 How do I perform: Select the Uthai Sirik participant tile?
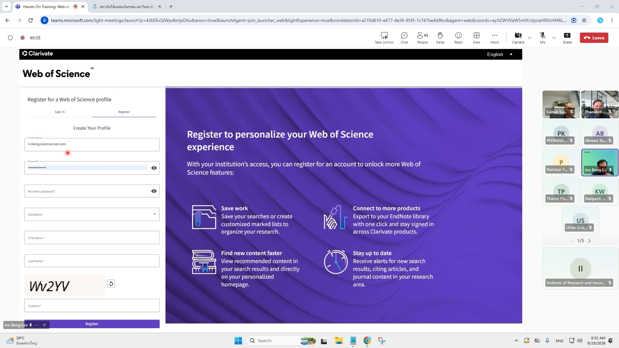point(580,220)
